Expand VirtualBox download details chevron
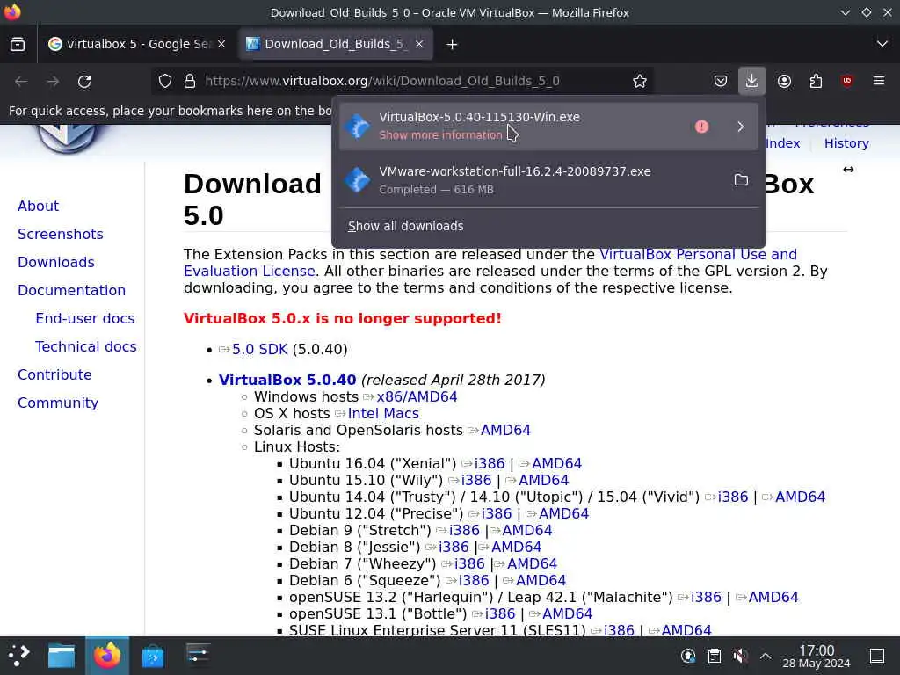This screenshot has width=900, height=675. tap(740, 127)
